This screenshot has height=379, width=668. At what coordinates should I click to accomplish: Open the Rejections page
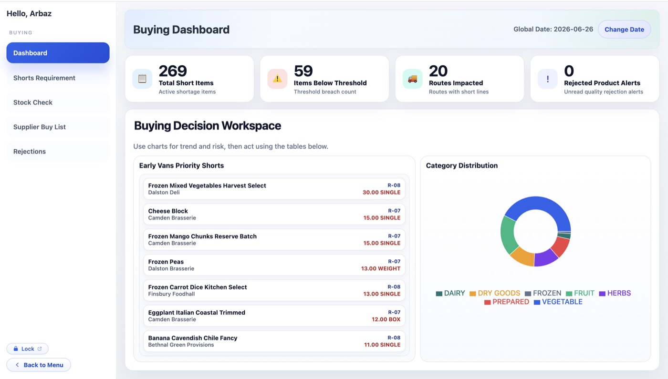click(x=58, y=152)
